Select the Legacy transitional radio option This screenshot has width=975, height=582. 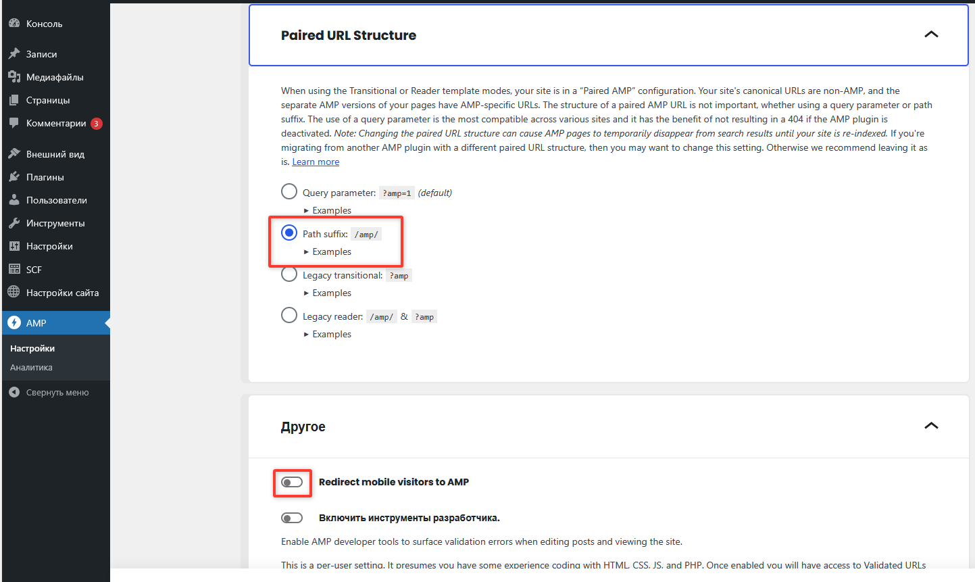tap(289, 274)
